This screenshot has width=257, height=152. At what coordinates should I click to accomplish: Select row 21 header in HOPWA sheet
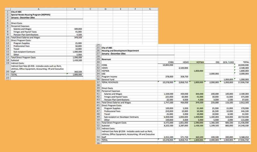(8, 75)
